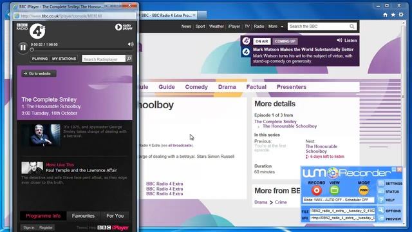Click the URL field in WM Recorder
The height and width of the screenshot is (232, 412).
pyautogui.click(x=342, y=218)
